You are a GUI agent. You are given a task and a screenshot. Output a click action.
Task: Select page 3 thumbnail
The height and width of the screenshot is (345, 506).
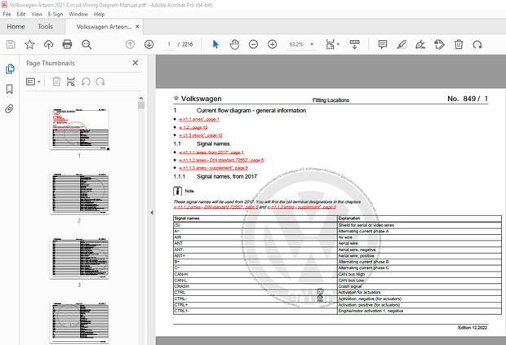(79, 259)
